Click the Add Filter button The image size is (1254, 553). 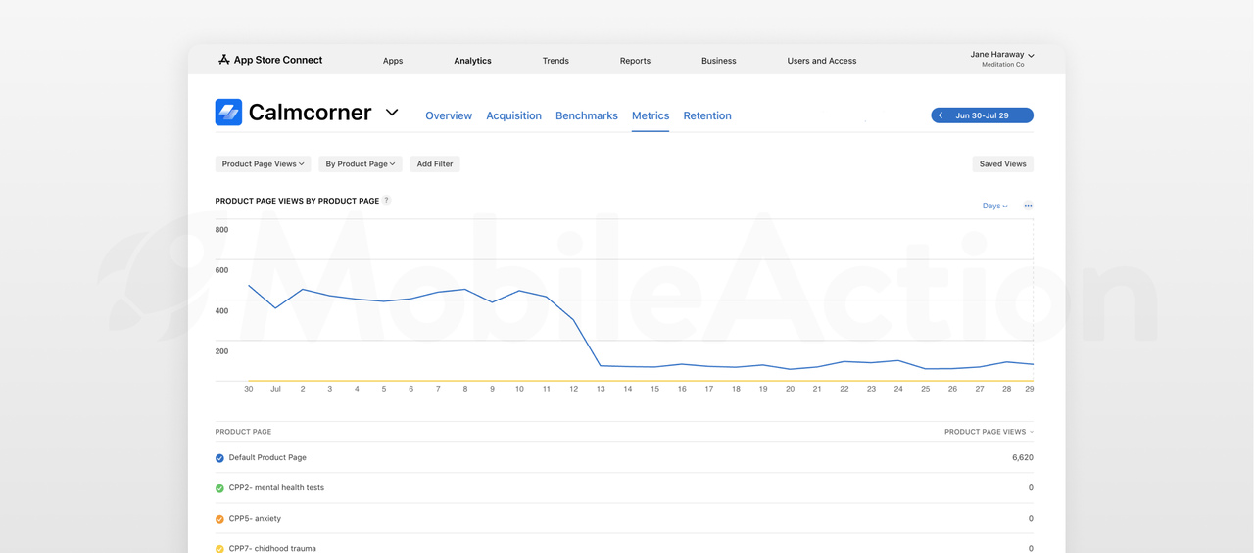(435, 164)
